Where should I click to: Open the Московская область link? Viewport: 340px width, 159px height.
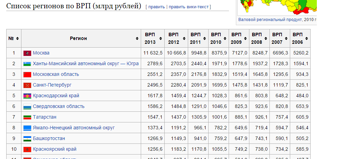click(56, 74)
